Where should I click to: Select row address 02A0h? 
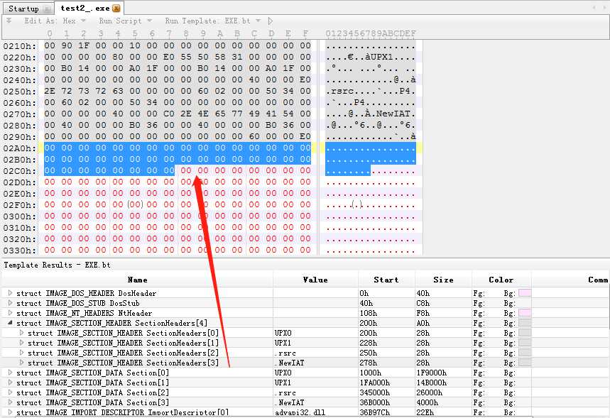click(x=19, y=148)
